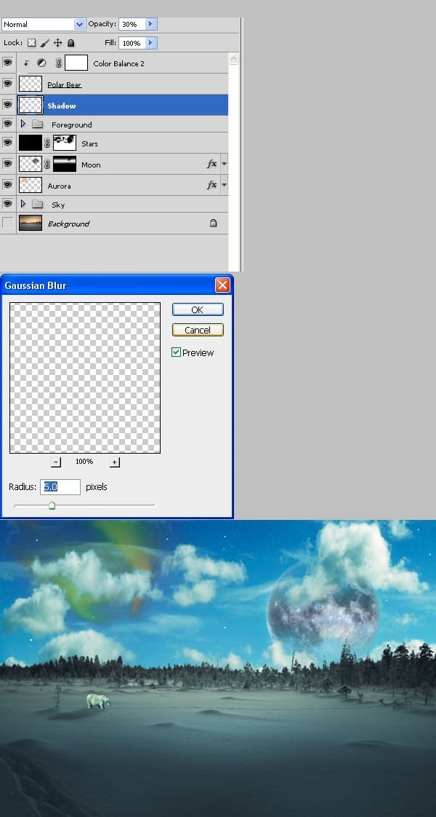Click the Moon layer mask link icon

47,164
